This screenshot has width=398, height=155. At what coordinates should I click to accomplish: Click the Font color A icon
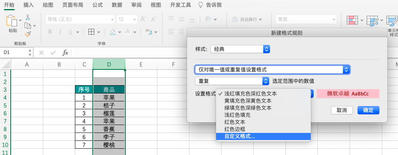128,32
